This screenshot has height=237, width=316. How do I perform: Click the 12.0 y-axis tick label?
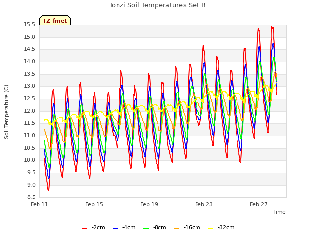(x=30, y=111)
